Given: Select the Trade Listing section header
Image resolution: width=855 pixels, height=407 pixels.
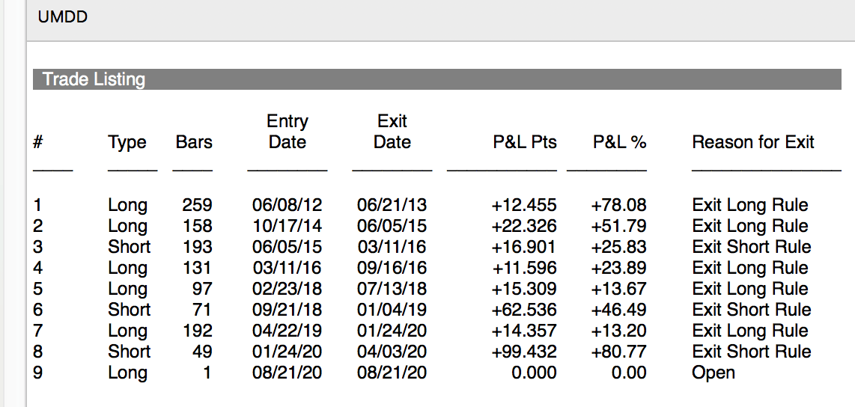Looking at the screenshot, I should click(x=94, y=79).
